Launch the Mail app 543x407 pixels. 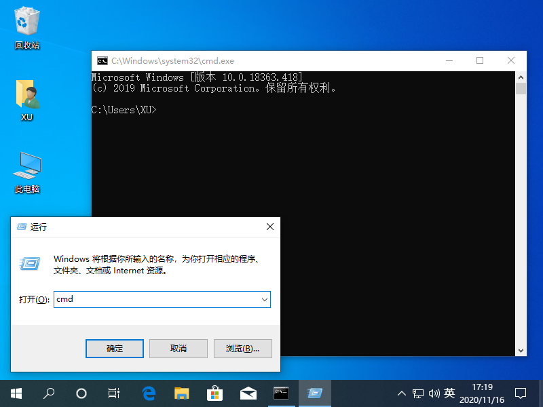tap(248, 393)
